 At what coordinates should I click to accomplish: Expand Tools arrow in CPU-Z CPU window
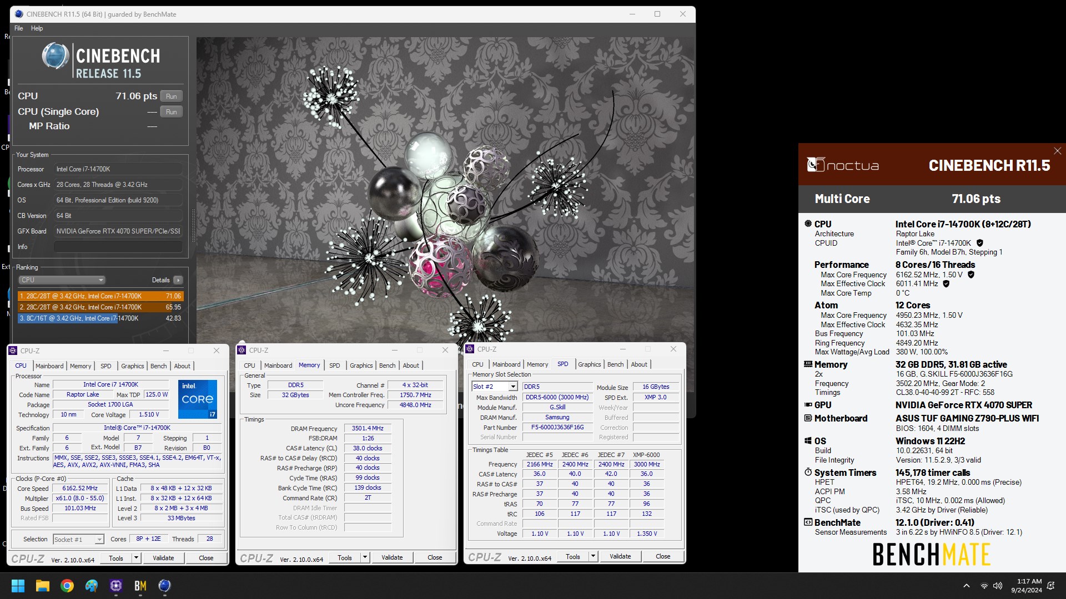pyautogui.click(x=136, y=558)
